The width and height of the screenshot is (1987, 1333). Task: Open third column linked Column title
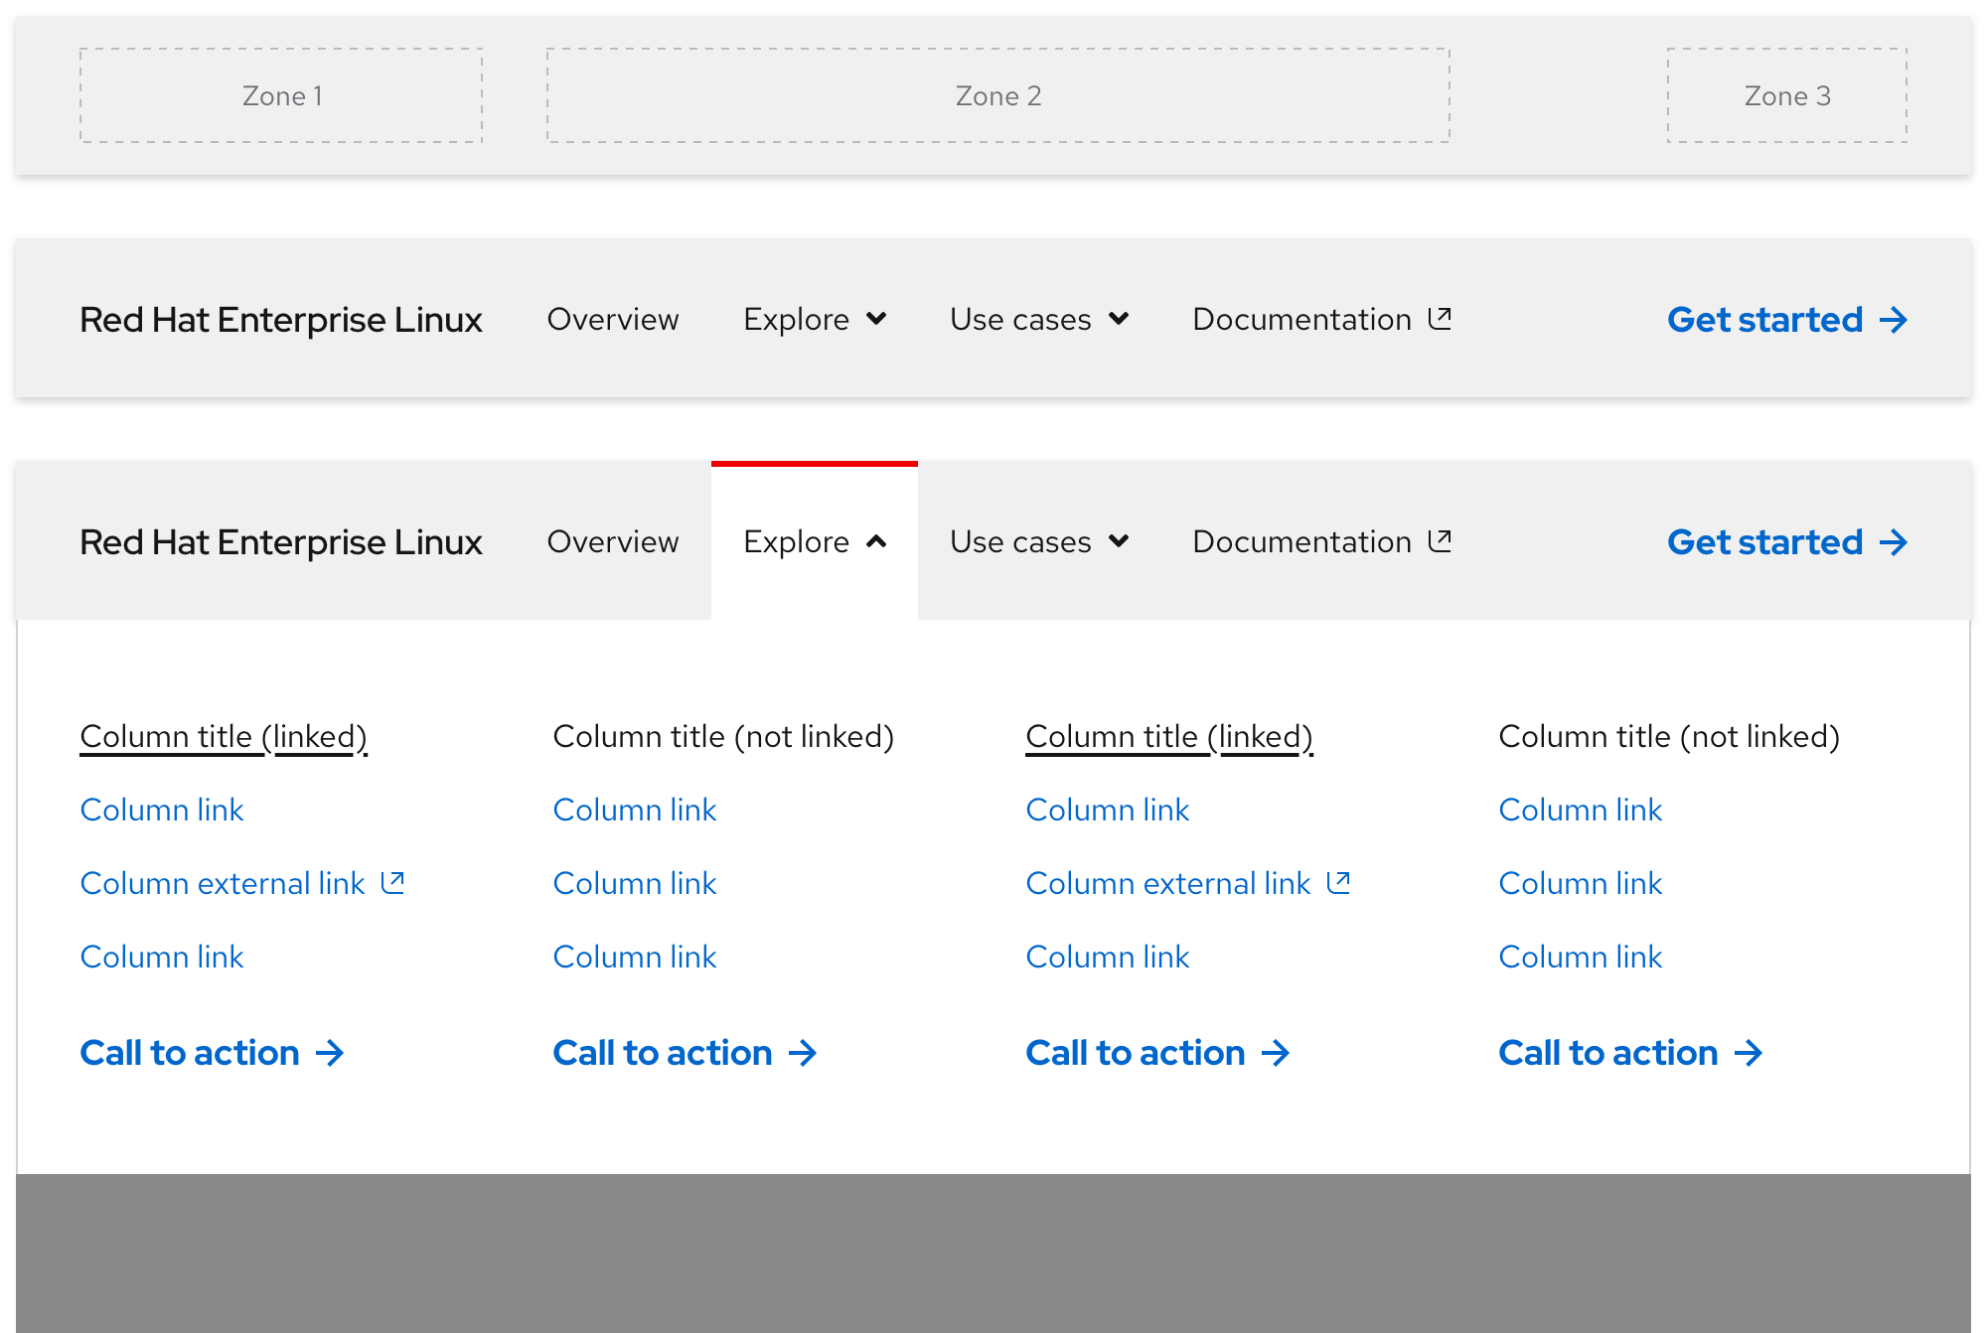click(x=1169, y=737)
